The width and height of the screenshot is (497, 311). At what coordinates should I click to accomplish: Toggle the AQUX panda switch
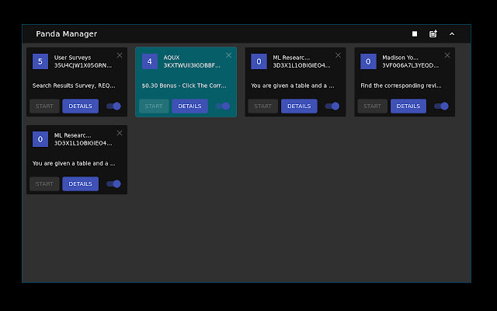(223, 106)
